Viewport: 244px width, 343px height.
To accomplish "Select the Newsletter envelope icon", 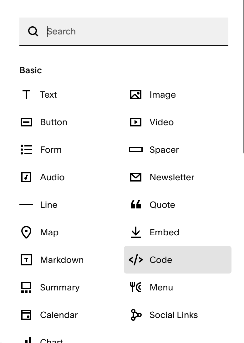I will (135, 177).
